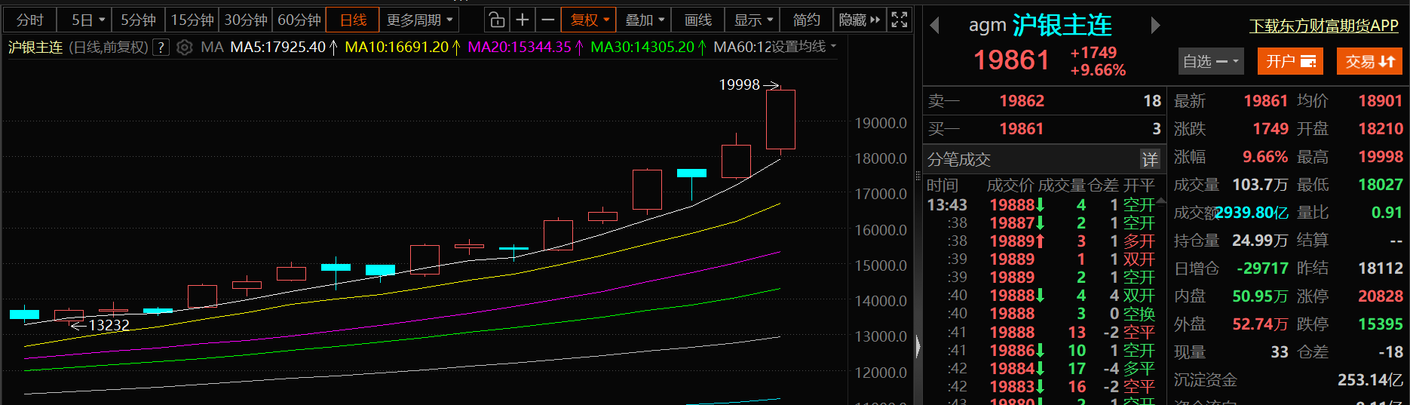1410x405 pixels.
Task: Zoom in chart with plus icon
Action: (522, 20)
